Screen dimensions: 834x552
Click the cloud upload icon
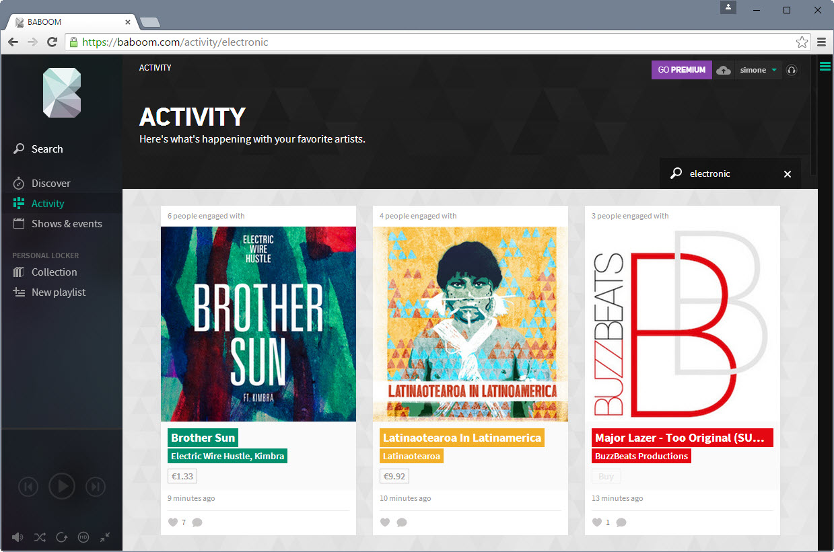pos(724,70)
